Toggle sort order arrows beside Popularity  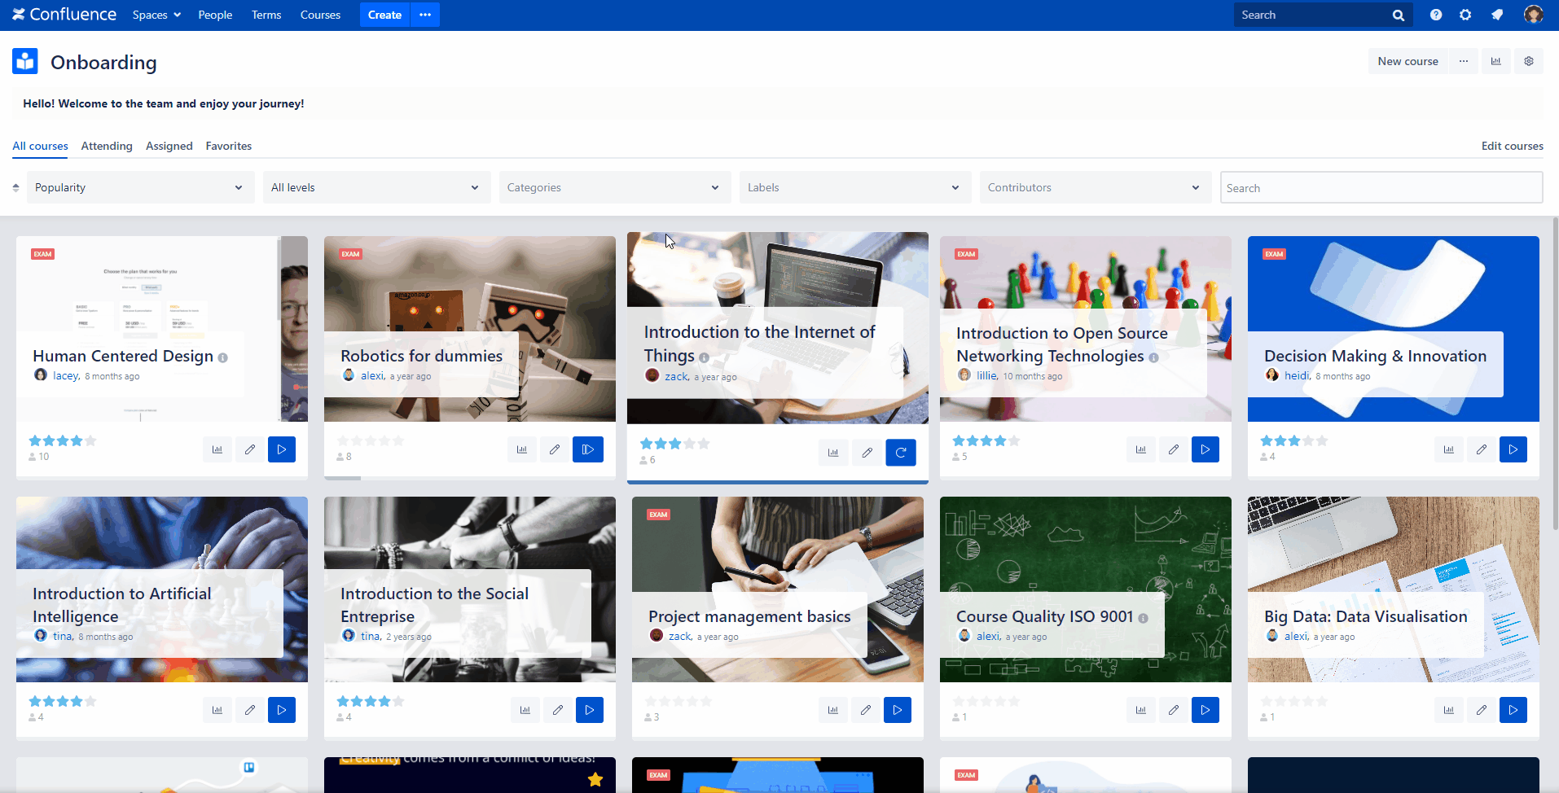[x=15, y=188]
